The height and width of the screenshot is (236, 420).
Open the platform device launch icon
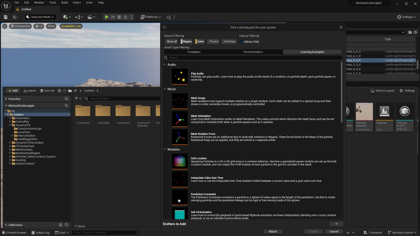click(169, 17)
